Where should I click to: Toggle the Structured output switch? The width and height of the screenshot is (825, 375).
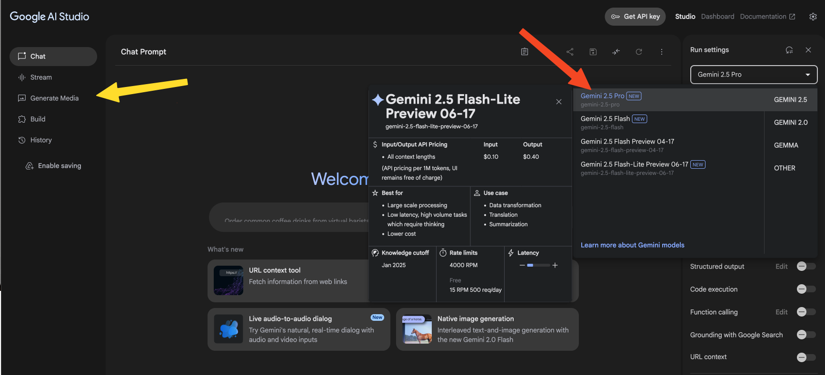tap(806, 267)
